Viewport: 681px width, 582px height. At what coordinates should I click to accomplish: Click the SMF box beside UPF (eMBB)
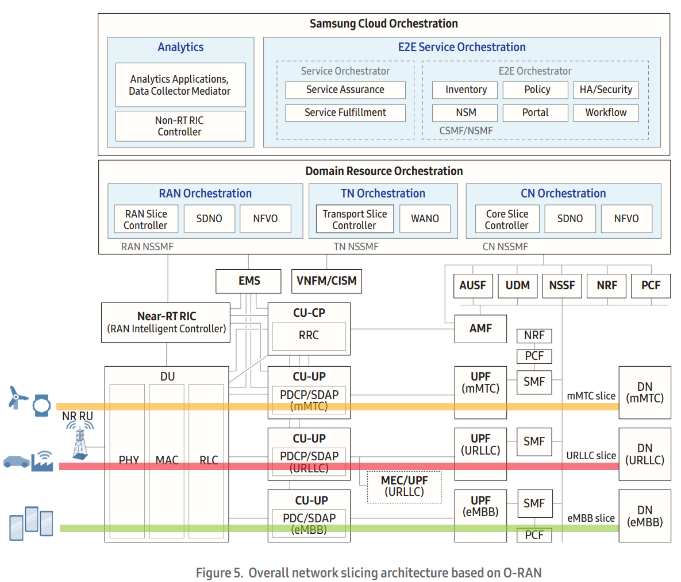click(534, 503)
